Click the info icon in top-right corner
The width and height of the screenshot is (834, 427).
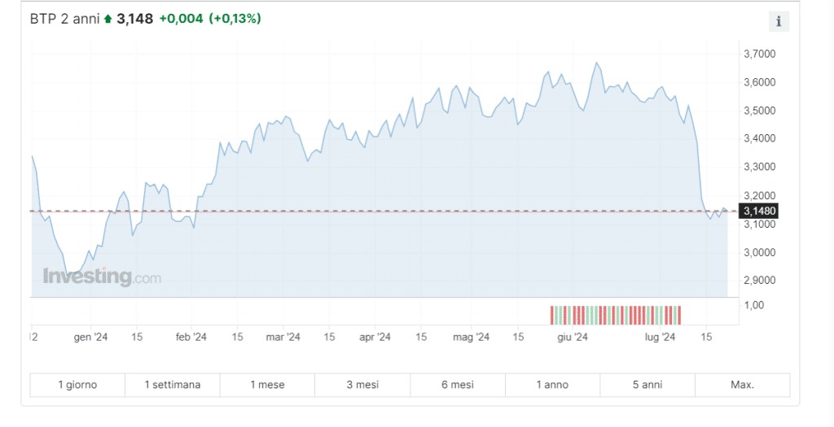779,22
